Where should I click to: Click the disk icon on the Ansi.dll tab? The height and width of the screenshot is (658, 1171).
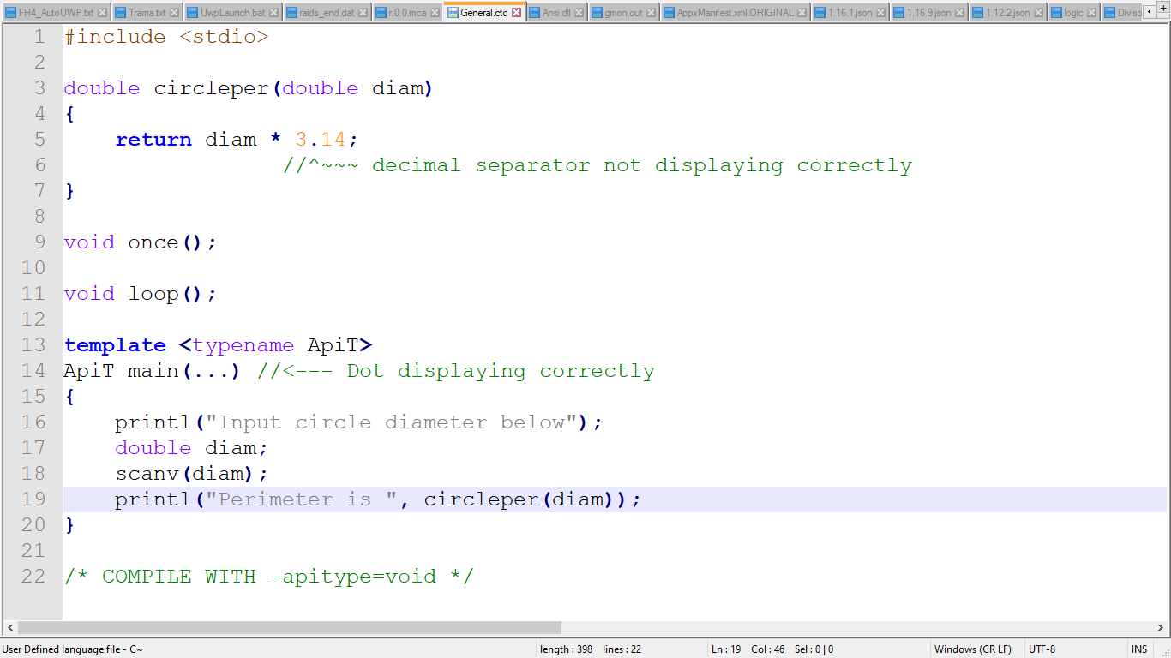pos(532,11)
